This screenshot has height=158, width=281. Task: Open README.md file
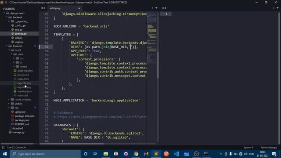tap(22, 124)
